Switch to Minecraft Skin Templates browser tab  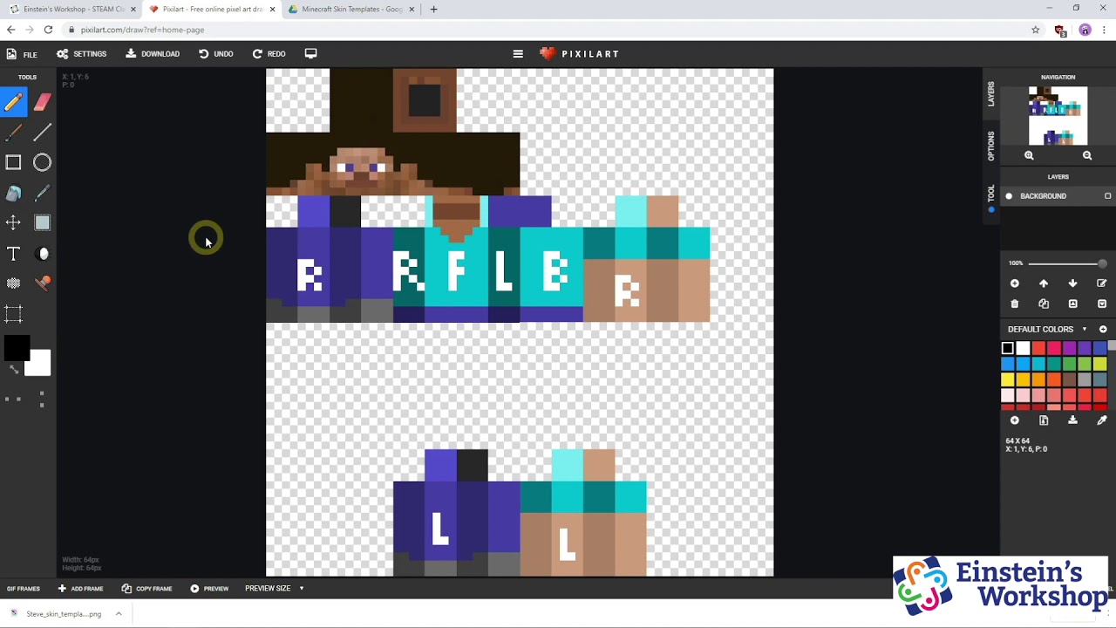(351, 10)
